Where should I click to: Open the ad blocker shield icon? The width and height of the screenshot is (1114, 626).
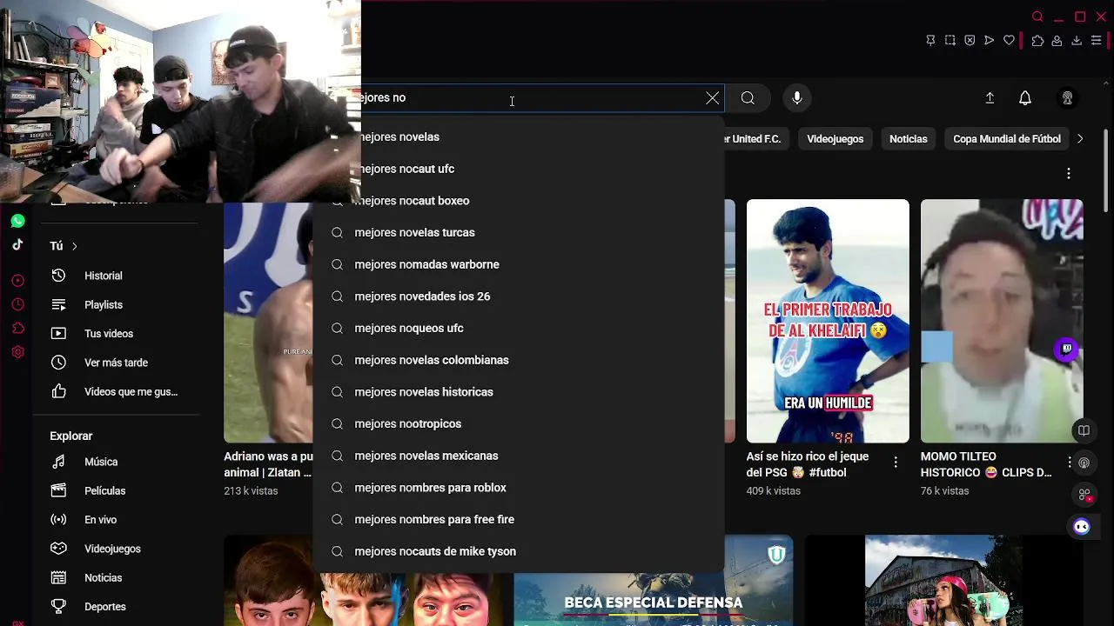pos(970,40)
